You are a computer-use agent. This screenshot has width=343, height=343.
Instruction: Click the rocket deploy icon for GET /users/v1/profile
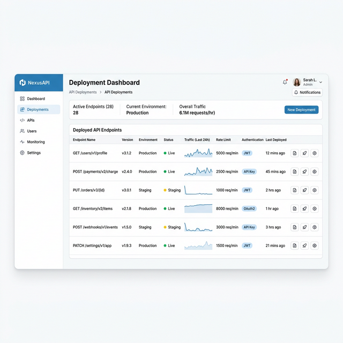click(304, 153)
